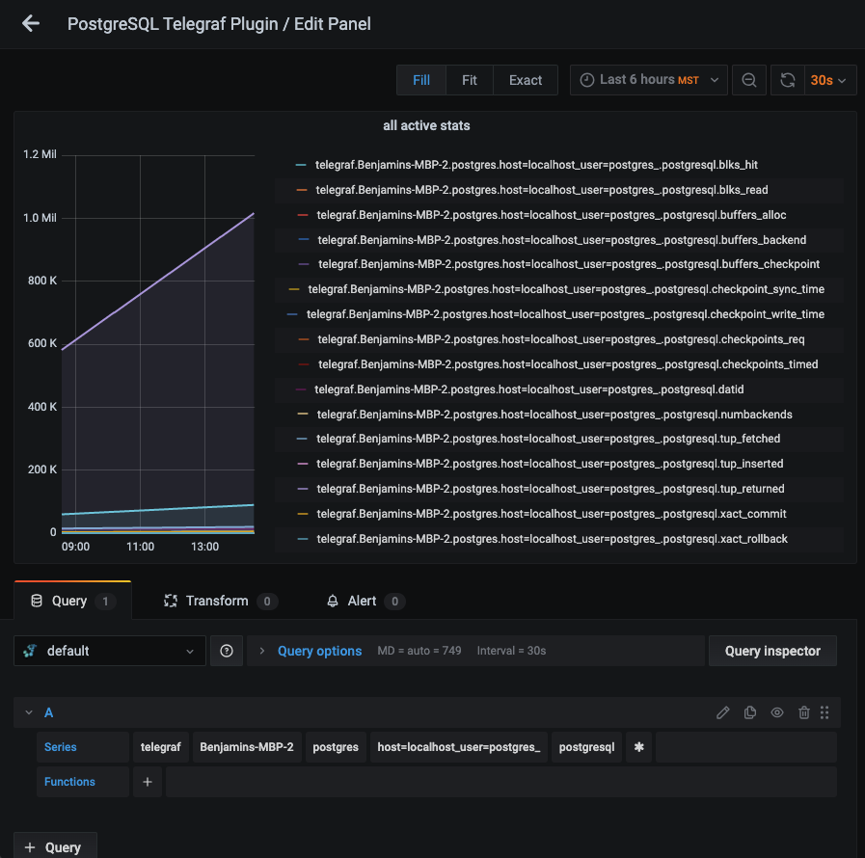
Task: Delete query A with trash icon
Action: (804, 712)
